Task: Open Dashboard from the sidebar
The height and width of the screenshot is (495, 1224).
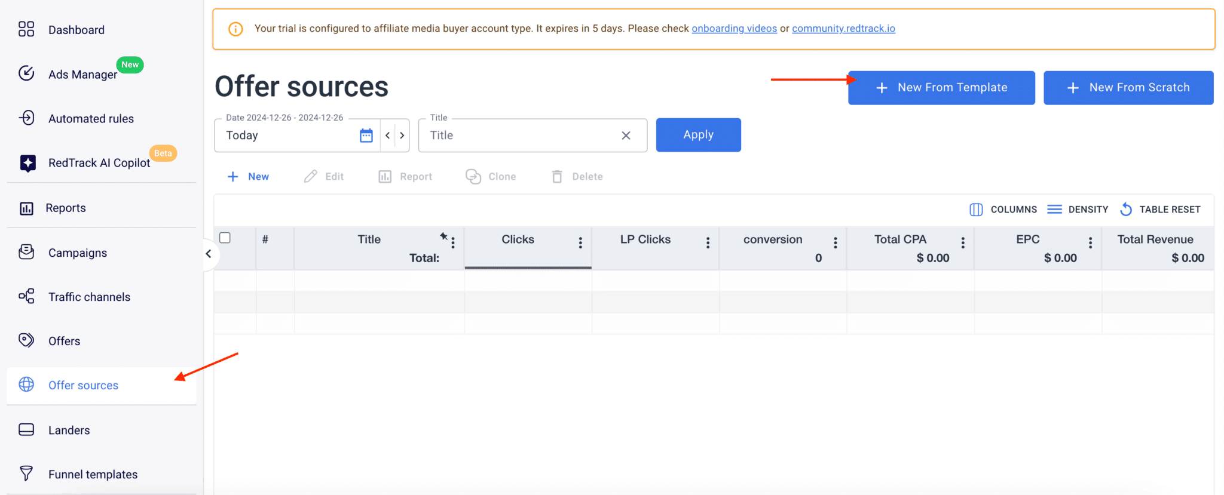Action: (x=76, y=30)
